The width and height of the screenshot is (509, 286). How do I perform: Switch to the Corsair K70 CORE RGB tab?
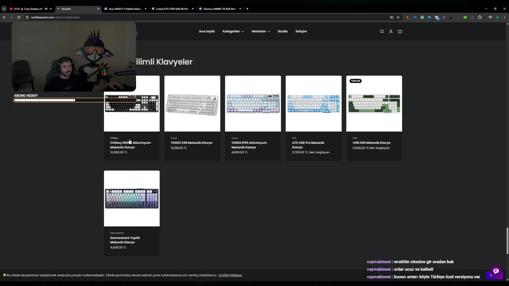click(172, 9)
